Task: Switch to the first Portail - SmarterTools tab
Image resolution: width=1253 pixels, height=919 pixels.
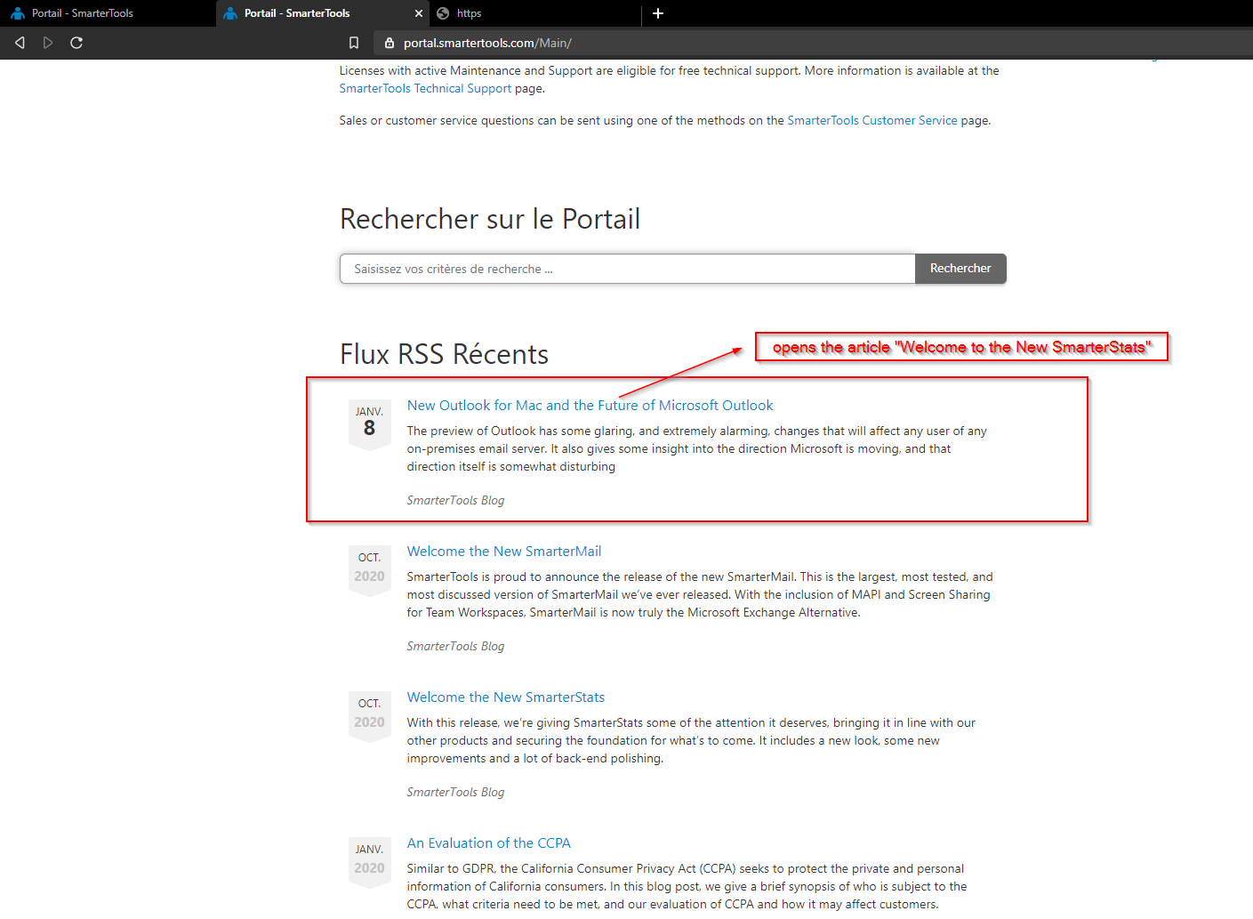Action: [82, 13]
